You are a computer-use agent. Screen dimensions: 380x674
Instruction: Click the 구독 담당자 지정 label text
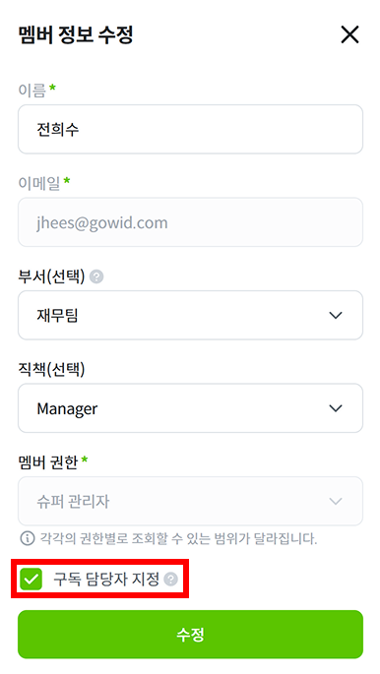[x=106, y=579]
